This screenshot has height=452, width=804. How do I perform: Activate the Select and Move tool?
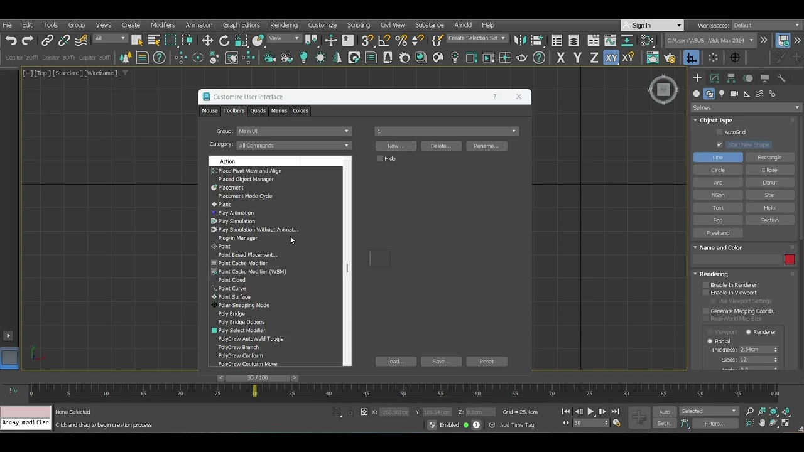[207, 40]
